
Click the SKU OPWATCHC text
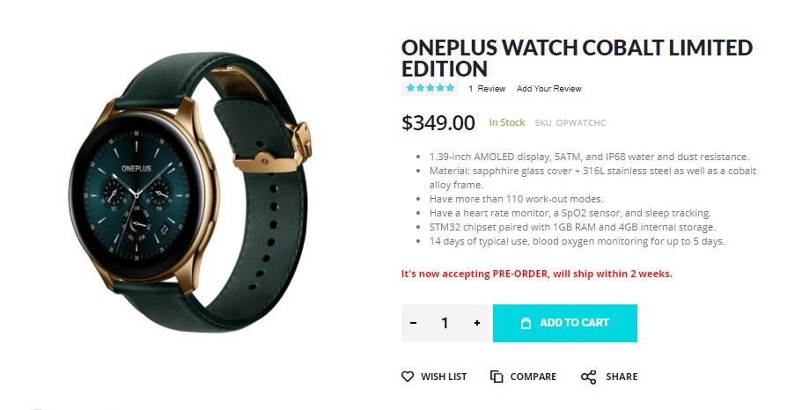pyautogui.click(x=570, y=122)
